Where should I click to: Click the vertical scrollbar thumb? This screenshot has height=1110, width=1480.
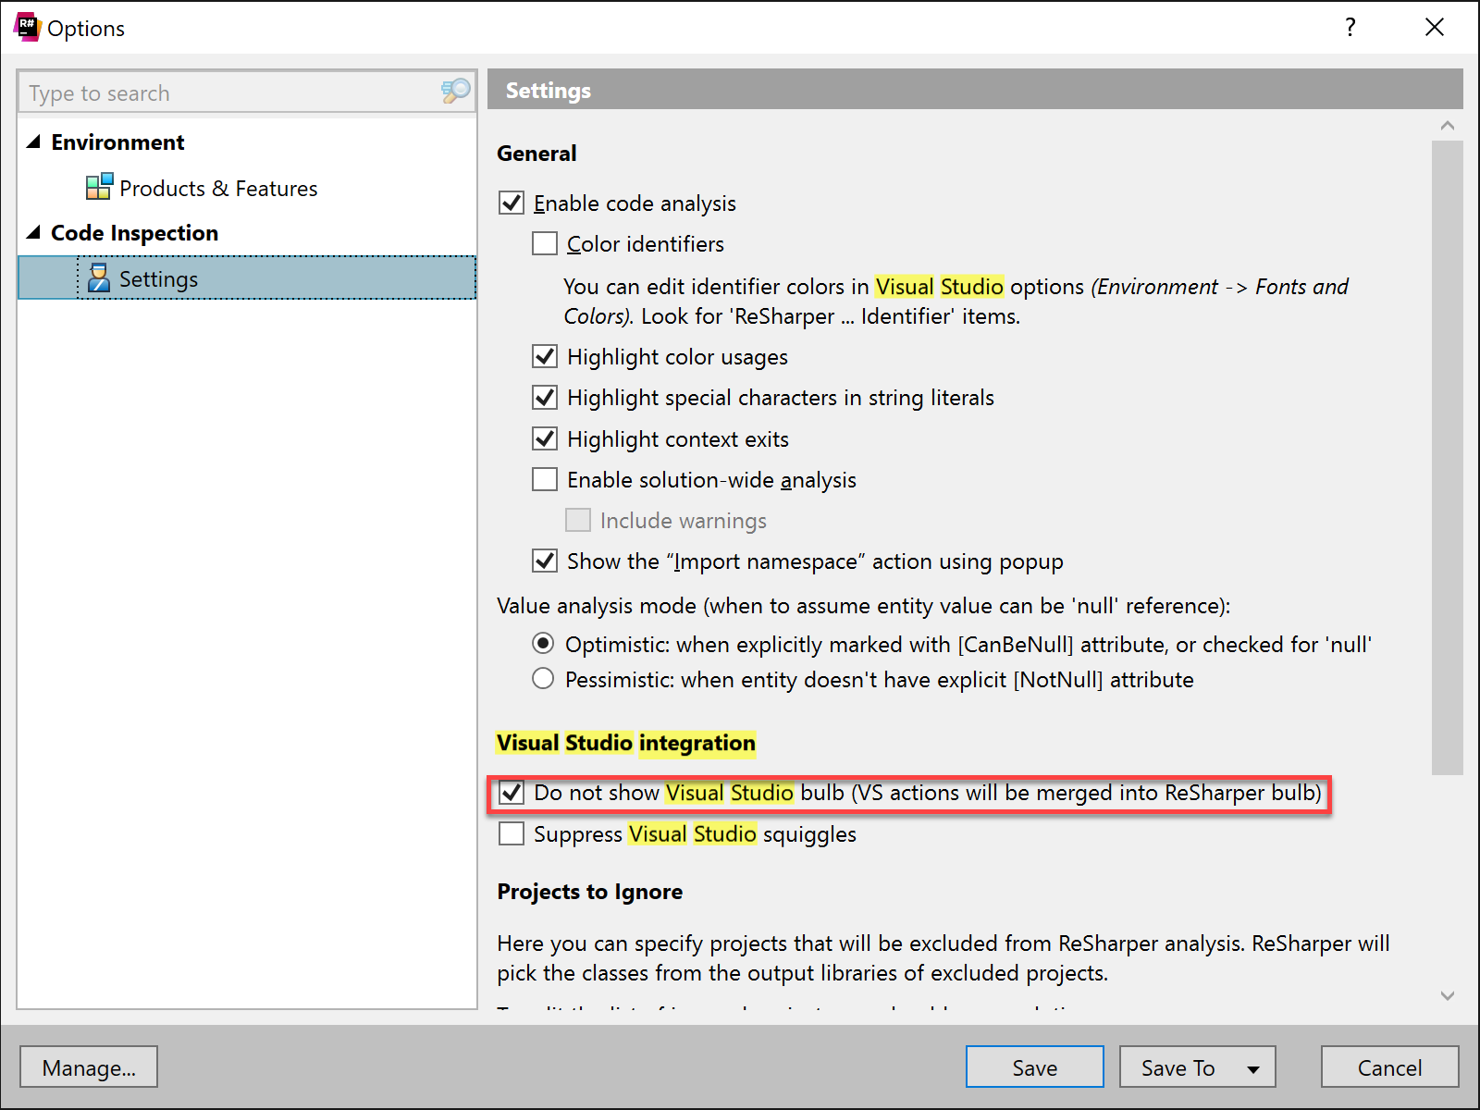(1448, 458)
